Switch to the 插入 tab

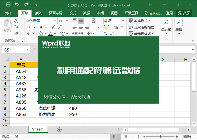39,13
